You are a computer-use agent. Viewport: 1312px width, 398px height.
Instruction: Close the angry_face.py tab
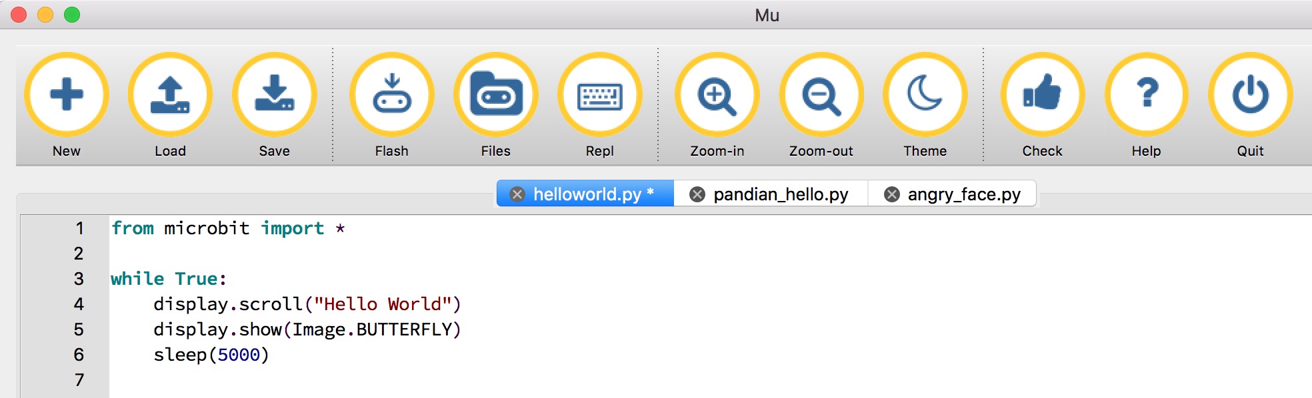pyautogui.click(x=891, y=194)
